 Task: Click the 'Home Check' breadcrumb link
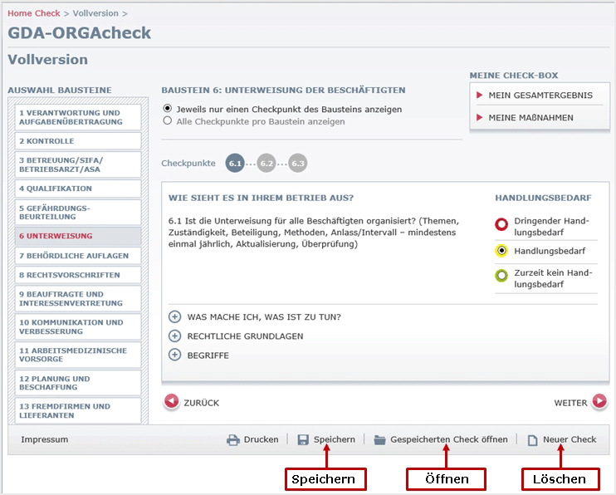coord(34,13)
